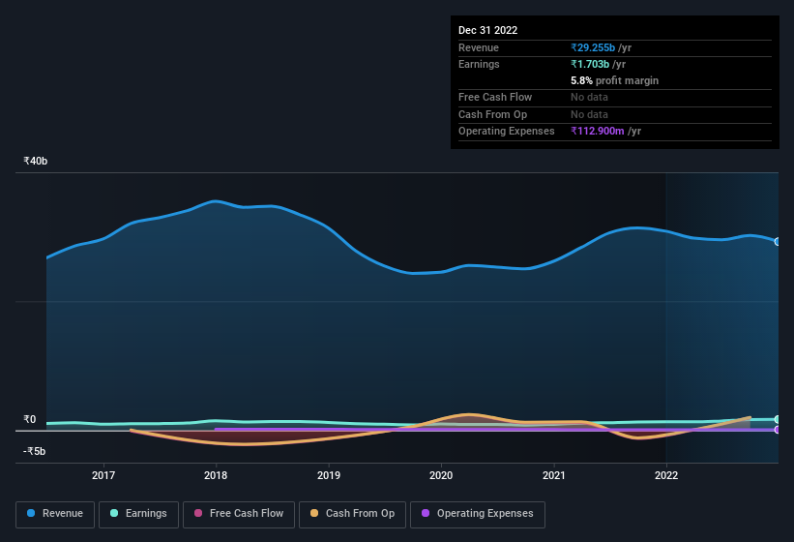Click the Earnings end-point marker on chart
Image resolution: width=794 pixels, height=542 pixels.
coord(778,419)
